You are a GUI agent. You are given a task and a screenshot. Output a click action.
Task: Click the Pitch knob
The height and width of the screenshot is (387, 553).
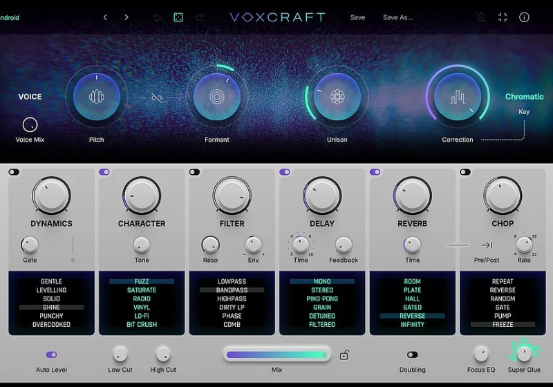pos(97,97)
